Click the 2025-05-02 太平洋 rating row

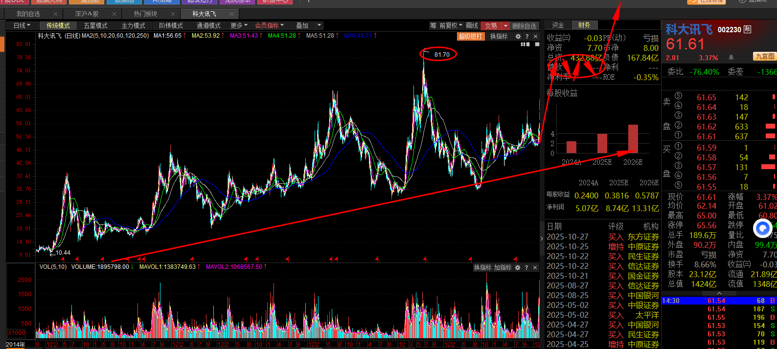pyautogui.click(x=603, y=315)
